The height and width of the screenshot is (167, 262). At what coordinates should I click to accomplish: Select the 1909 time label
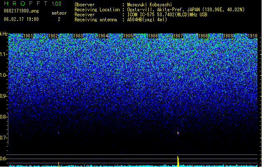point(228,36)
